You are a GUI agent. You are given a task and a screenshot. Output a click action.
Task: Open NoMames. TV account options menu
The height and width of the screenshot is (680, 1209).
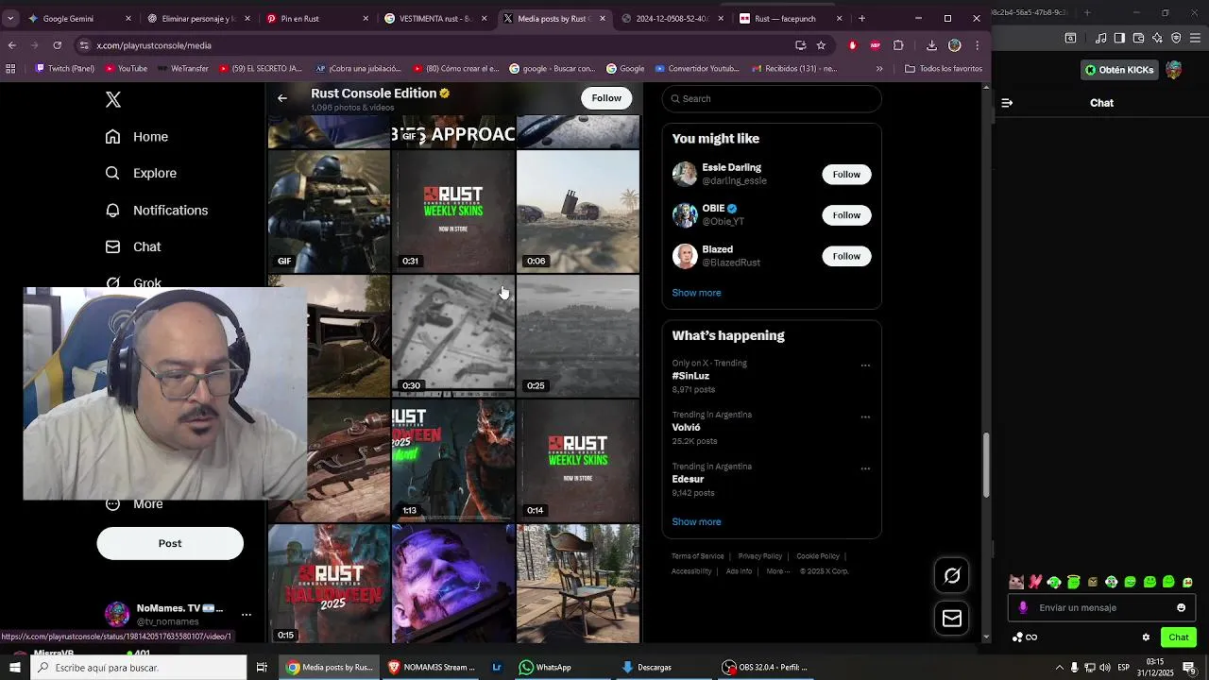(247, 614)
